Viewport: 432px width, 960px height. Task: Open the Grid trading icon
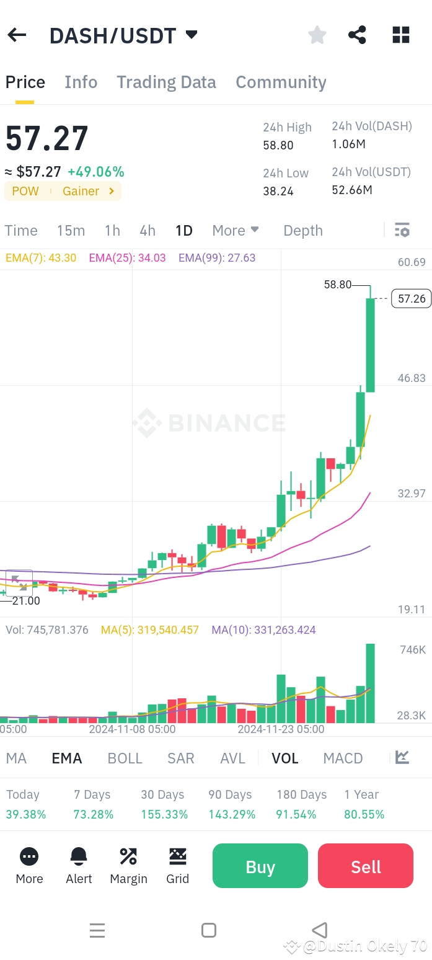point(177,856)
